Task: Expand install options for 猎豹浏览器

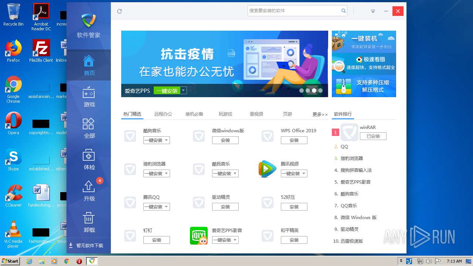Action: pos(167,174)
